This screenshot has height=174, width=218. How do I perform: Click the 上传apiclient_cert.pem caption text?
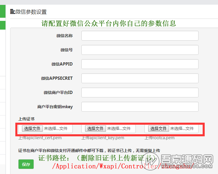(x=40, y=138)
